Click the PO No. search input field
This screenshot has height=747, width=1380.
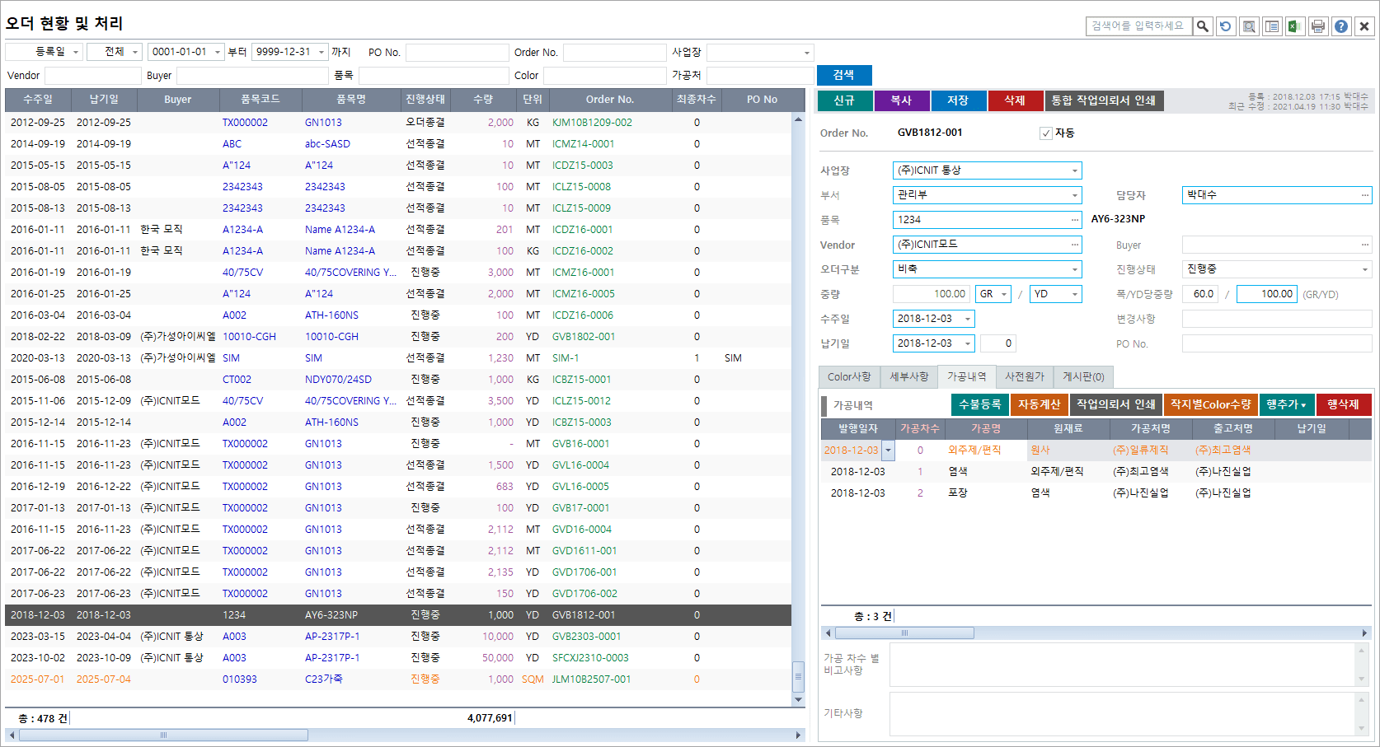point(457,53)
